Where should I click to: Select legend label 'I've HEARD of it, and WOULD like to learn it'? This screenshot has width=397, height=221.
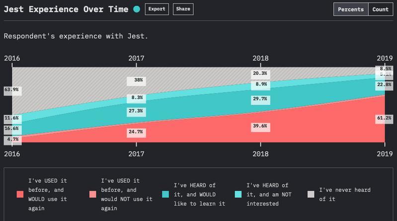tap(199, 194)
